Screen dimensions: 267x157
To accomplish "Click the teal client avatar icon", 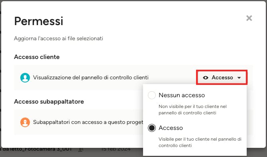I will point(25,78).
